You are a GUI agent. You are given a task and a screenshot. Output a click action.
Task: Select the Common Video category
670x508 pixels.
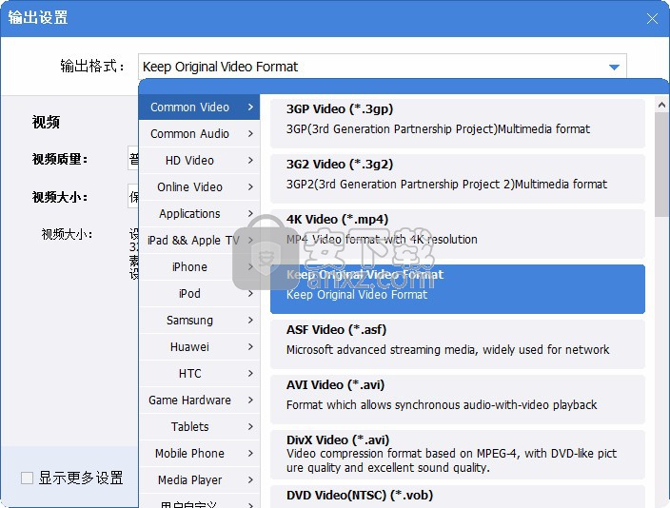coord(199,107)
